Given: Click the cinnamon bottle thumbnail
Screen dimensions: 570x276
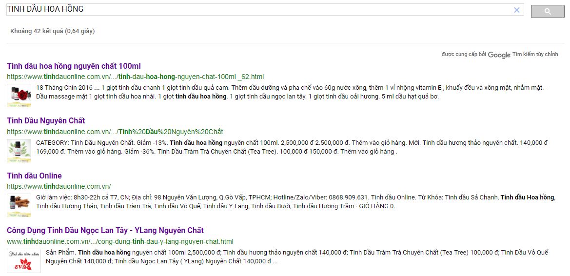Looking at the screenshot, I should pos(19,205).
